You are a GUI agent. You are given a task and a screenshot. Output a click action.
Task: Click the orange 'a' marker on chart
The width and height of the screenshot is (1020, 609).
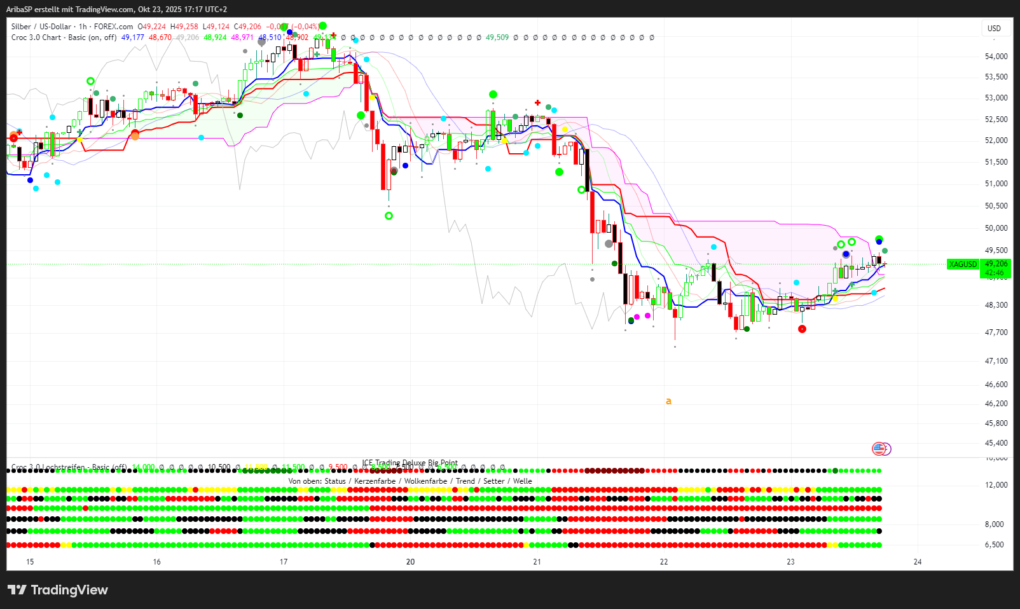(x=668, y=401)
